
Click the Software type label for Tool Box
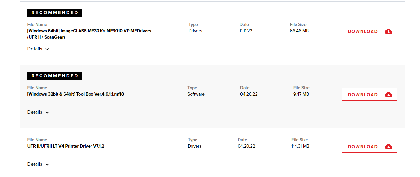point(196,94)
